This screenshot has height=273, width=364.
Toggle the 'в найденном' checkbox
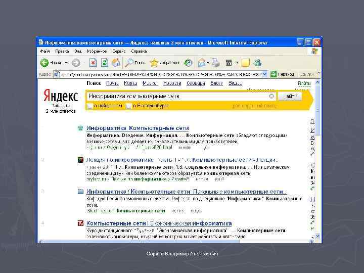pyautogui.click(x=89, y=106)
